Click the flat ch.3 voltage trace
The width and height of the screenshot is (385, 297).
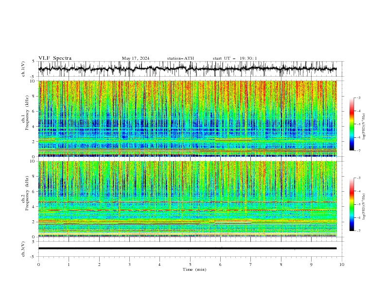[187, 248]
